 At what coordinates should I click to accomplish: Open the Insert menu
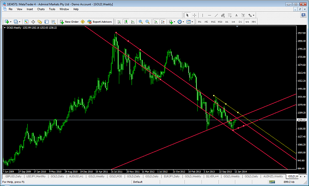coord(30,9)
